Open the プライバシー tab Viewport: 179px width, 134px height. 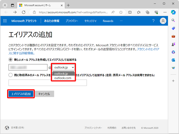pyautogui.click(x=72, y=21)
